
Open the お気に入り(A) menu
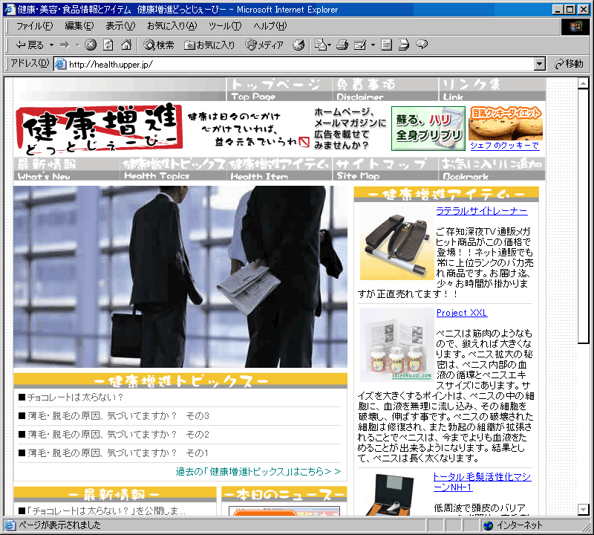point(172,26)
